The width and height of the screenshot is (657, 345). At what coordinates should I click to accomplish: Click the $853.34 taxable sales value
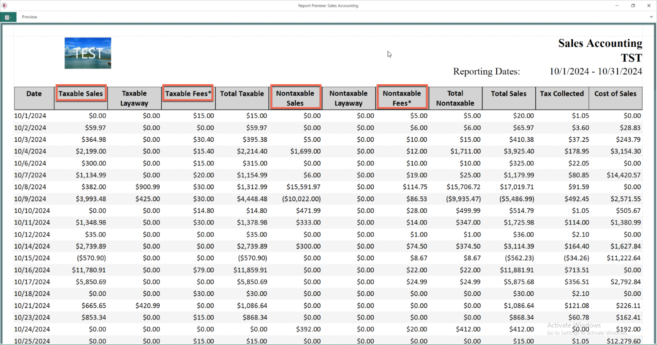94,317
